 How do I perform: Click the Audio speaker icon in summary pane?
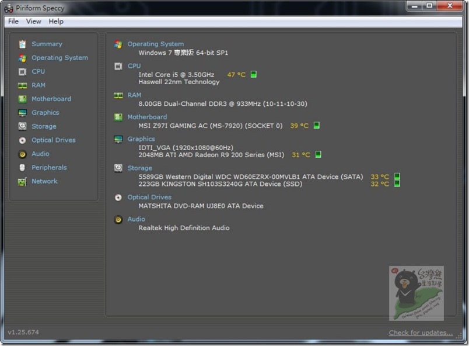118,220
